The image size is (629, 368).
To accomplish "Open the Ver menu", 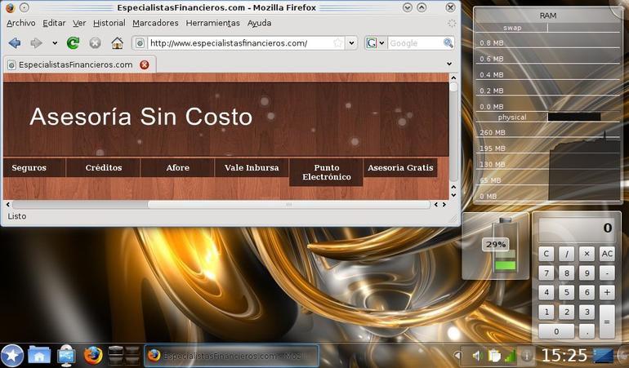I will click(79, 23).
